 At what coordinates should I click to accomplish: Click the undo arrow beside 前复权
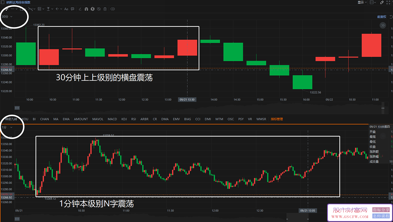(x=391, y=17)
